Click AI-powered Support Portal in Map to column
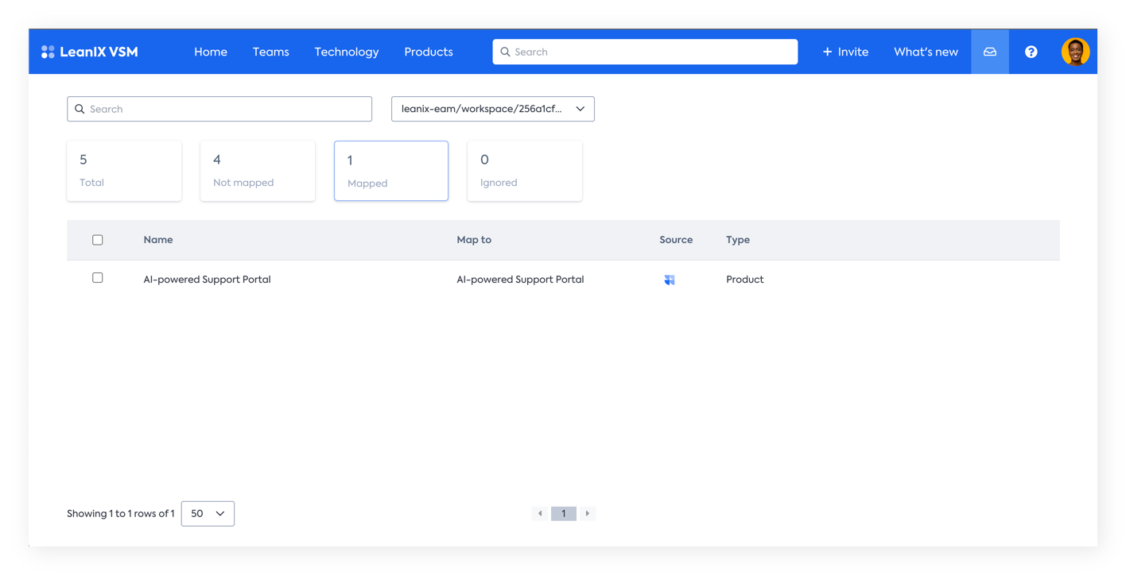 [x=520, y=280]
